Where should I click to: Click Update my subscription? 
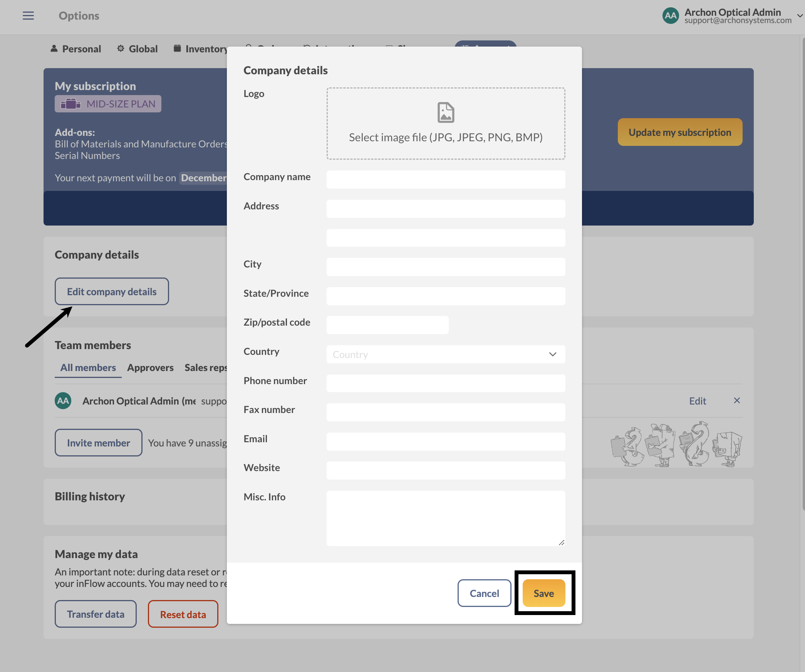[680, 132]
